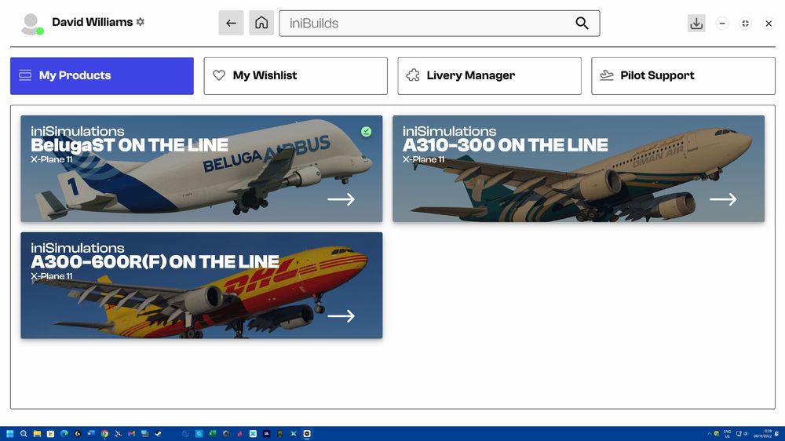Open settings gear beside David Williams
Screen dimensions: 785x441
141,22
